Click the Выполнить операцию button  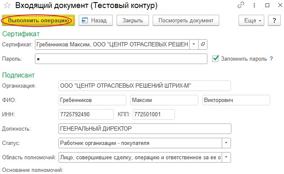pos(38,20)
